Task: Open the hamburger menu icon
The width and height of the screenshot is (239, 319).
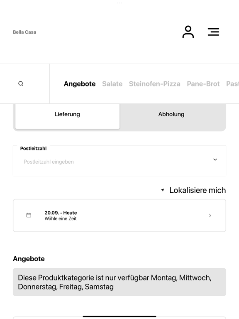Action: point(213,32)
